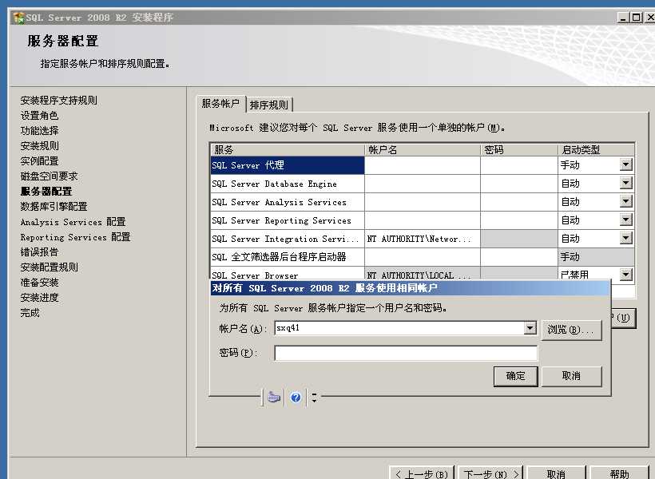Image resolution: width=655 pixels, height=479 pixels.
Task: Click 准备安装 in the step list
Action: 39,283
